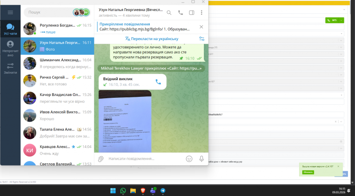The height and width of the screenshot is (196, 355).
Task: Click the blue star badge in Кравцов's row
Action: pyautogui.click(x=73, y=147)
